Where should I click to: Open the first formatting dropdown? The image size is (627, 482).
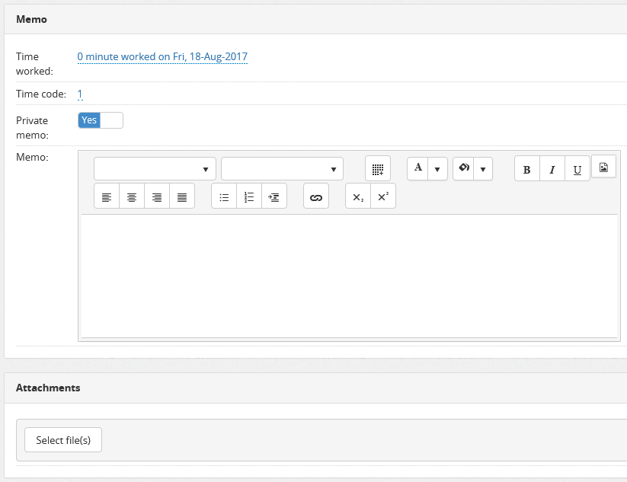click(x=155, y=169)
